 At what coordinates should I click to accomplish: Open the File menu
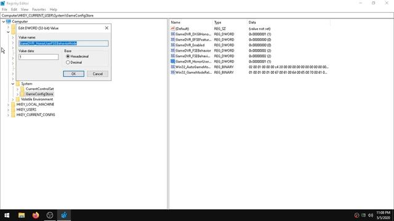coord(4,9)
